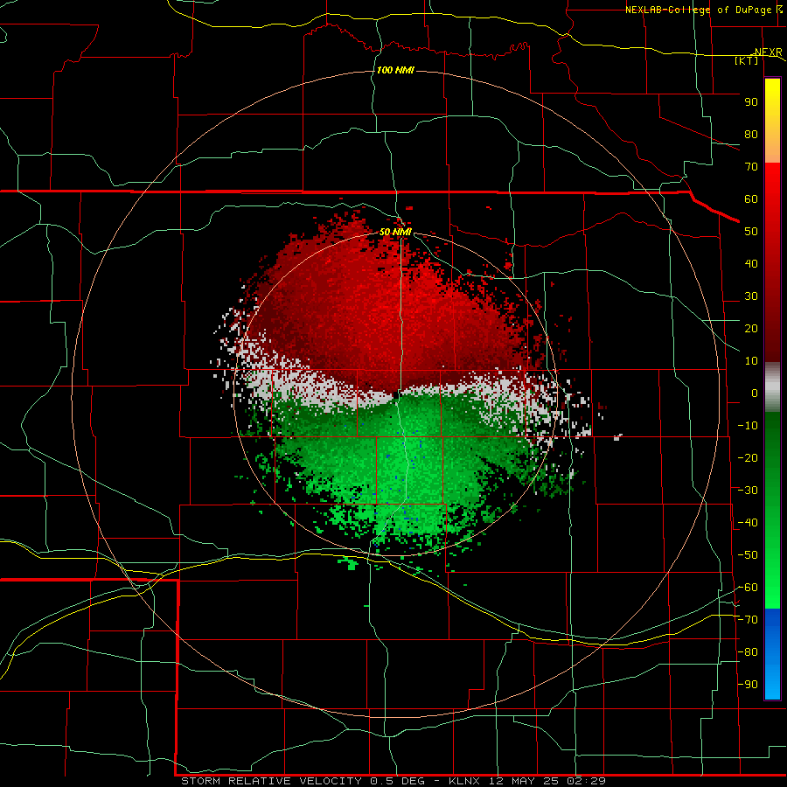Click the -70 value on velocity scale
The width and height of the screenshot is (787, 787).
(x=748, y=620)
